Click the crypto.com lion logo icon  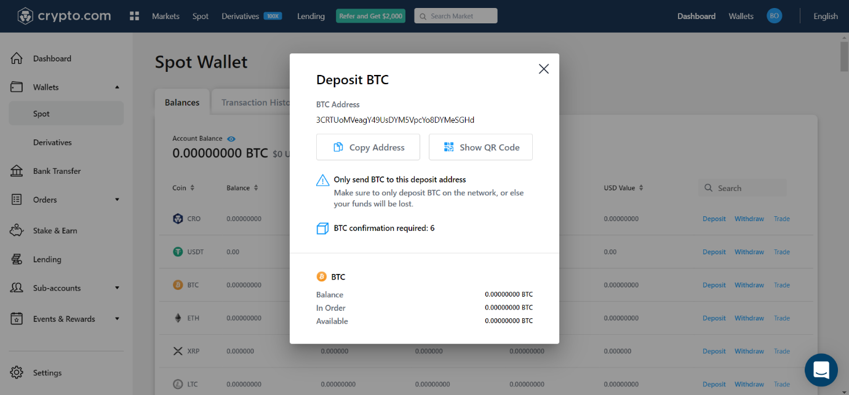25,16
